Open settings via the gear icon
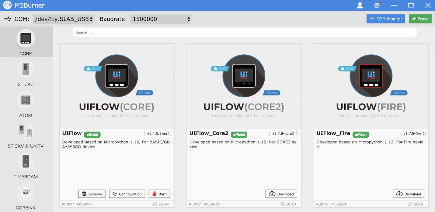 click(x=377, y=5)
